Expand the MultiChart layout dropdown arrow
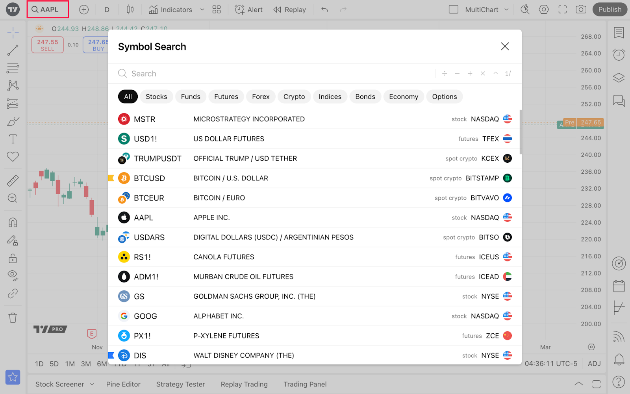 tap(507, 9)
